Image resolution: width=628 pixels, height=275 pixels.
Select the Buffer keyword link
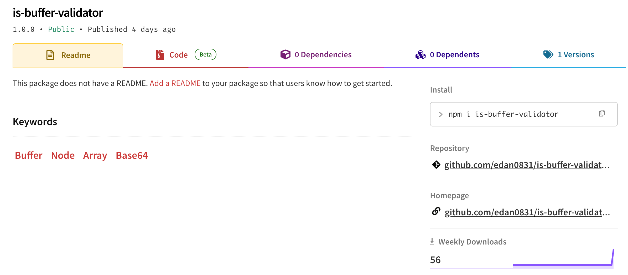click(29, 155)
